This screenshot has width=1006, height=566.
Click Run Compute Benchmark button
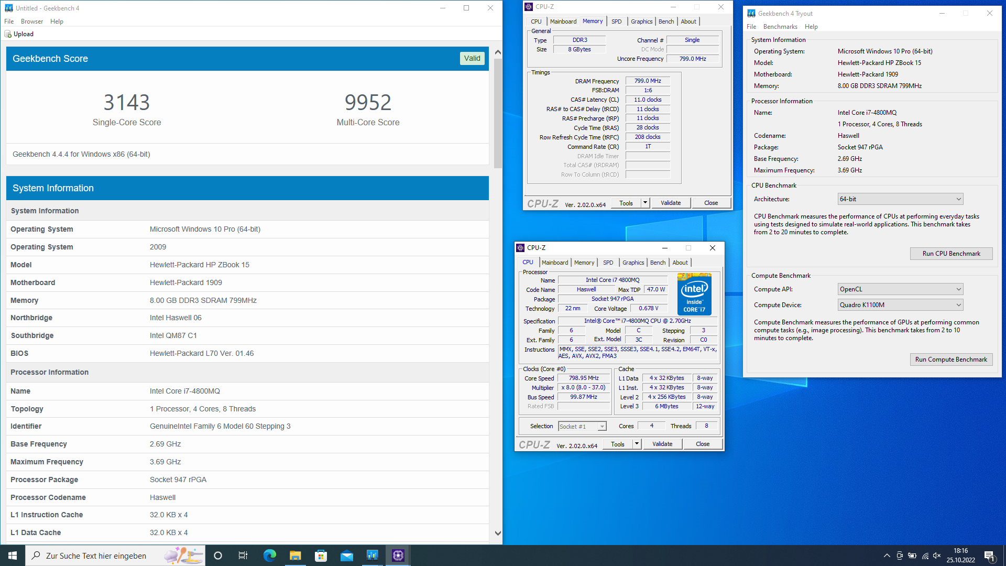(x=952, y=360)
